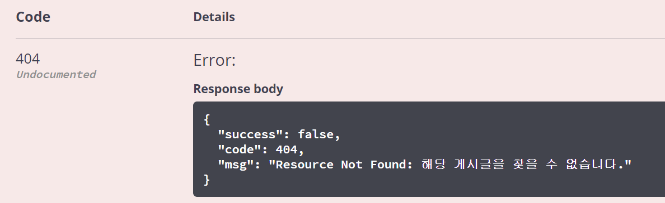Screen dimensions: 665x203
Task: Click the italic "Undocumented" label
Action: point(56,74)
